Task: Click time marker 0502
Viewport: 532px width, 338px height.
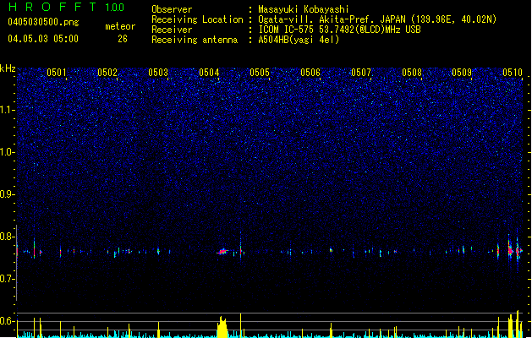Action: pos(107,73)
